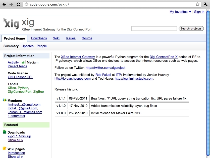This screenshot has height=158, width=210.
Task: Click the page vertical scrollbar
Action: point(208,83)
